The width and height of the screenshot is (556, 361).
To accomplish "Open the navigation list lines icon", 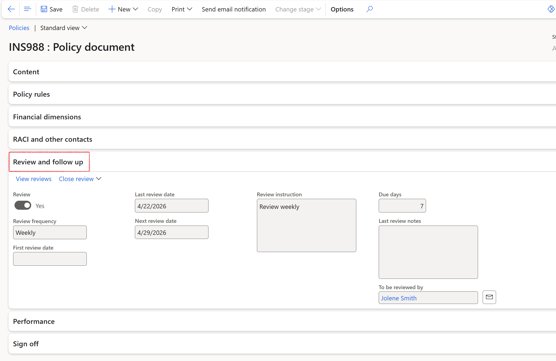I will (27, 9).
